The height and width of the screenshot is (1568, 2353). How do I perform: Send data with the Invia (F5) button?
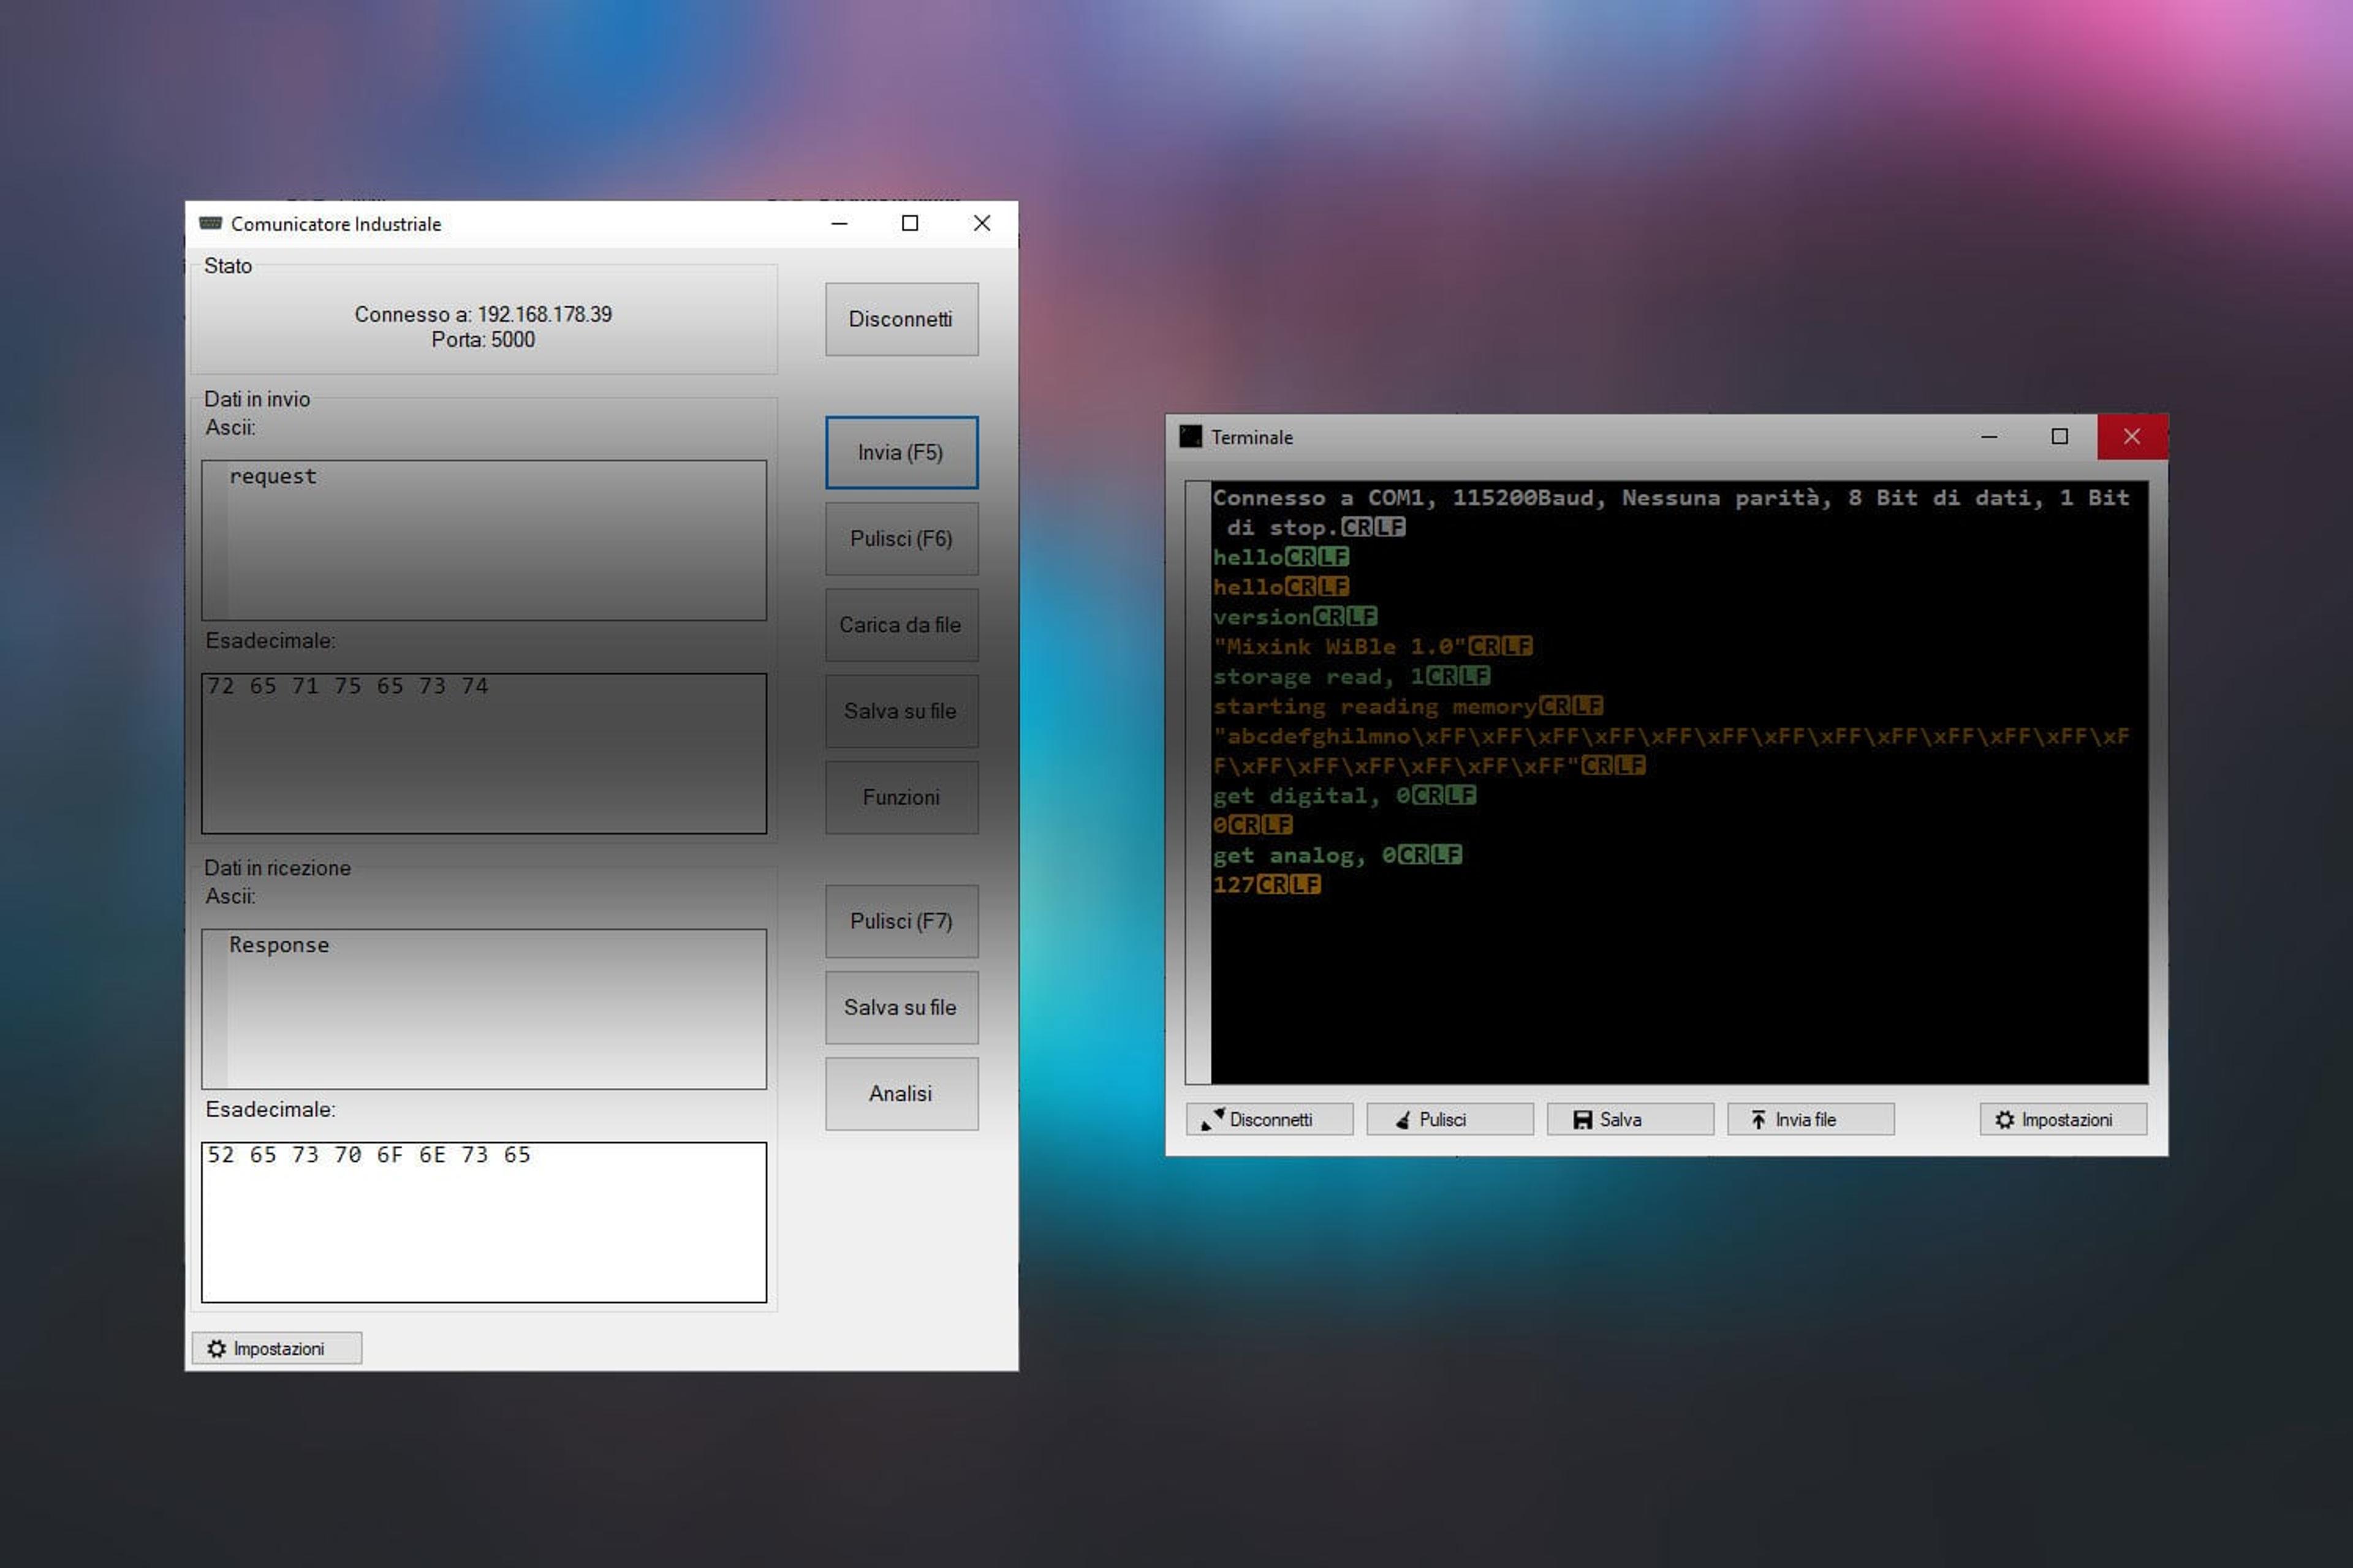901,452
